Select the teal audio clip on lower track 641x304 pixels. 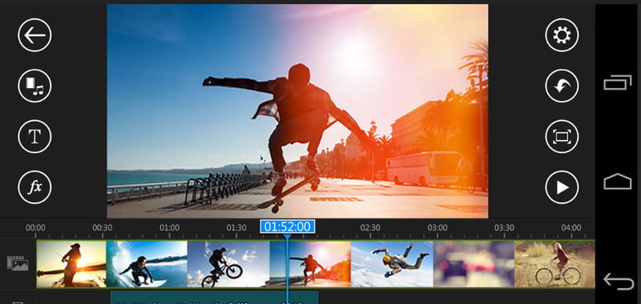coord(214,298)
